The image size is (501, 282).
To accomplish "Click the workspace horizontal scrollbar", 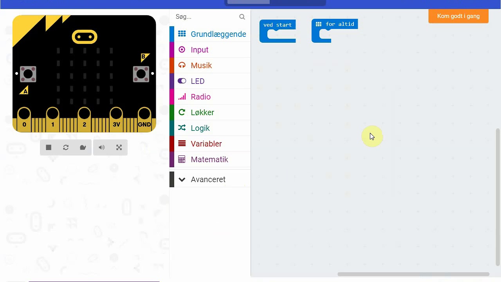I will tap(413, 274).
